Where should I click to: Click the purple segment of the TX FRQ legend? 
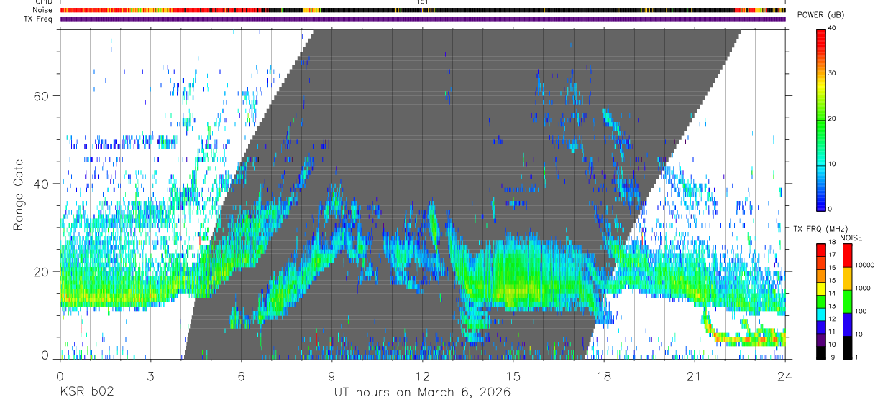click(x=821, y=342)
